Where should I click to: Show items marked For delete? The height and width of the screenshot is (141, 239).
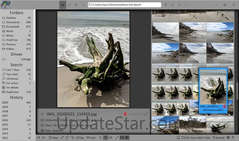coord(16,87)
